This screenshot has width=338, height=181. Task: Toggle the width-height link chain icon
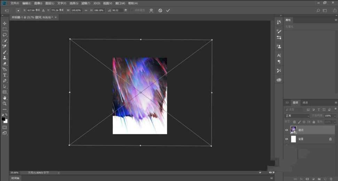(86, 10)
